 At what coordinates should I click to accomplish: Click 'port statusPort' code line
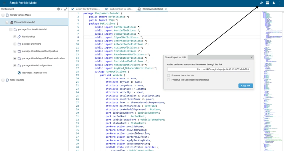click(126, 123)
